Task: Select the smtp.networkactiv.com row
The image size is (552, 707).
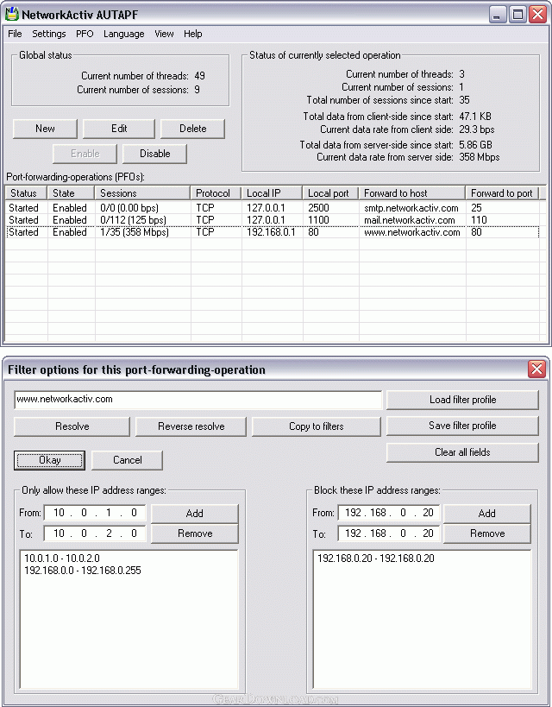Action: click(x=273, y=208)
